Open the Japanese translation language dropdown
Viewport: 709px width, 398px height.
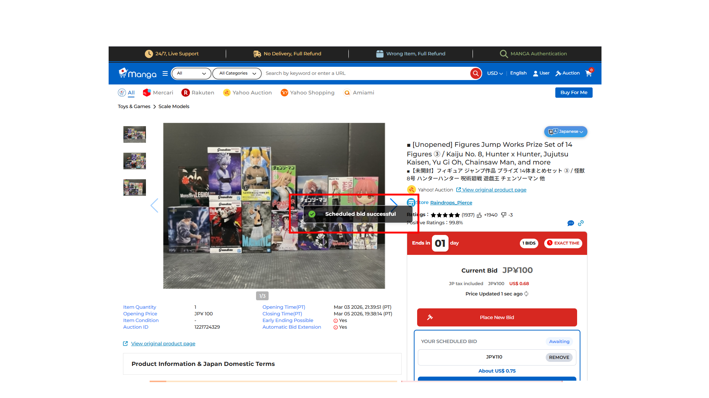click(565, 132)
